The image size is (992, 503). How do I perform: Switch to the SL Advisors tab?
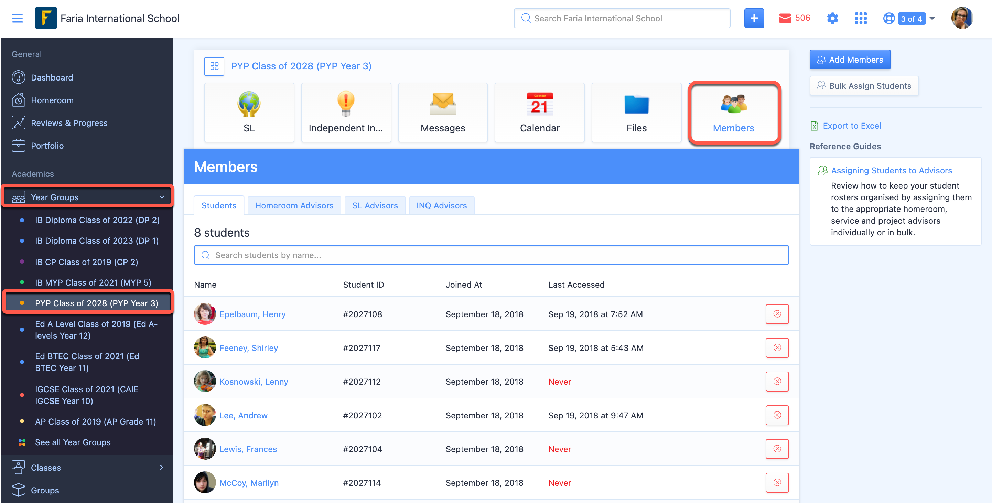click(x=375, y=205)
